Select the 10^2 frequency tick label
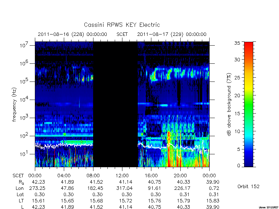 24,136
